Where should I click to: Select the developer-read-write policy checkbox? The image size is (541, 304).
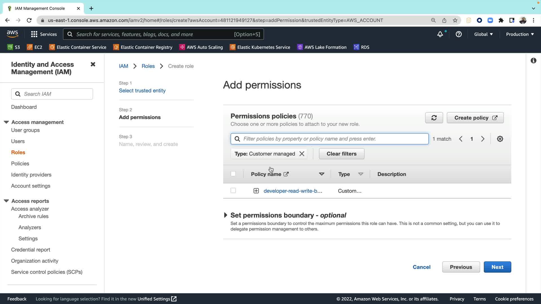233,191
